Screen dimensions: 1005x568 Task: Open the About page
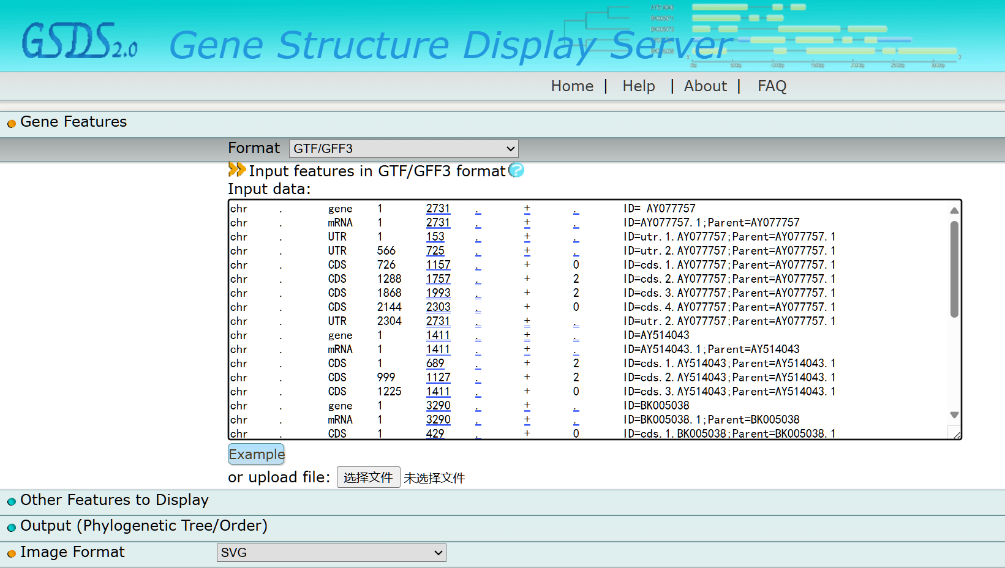[706, 86]
